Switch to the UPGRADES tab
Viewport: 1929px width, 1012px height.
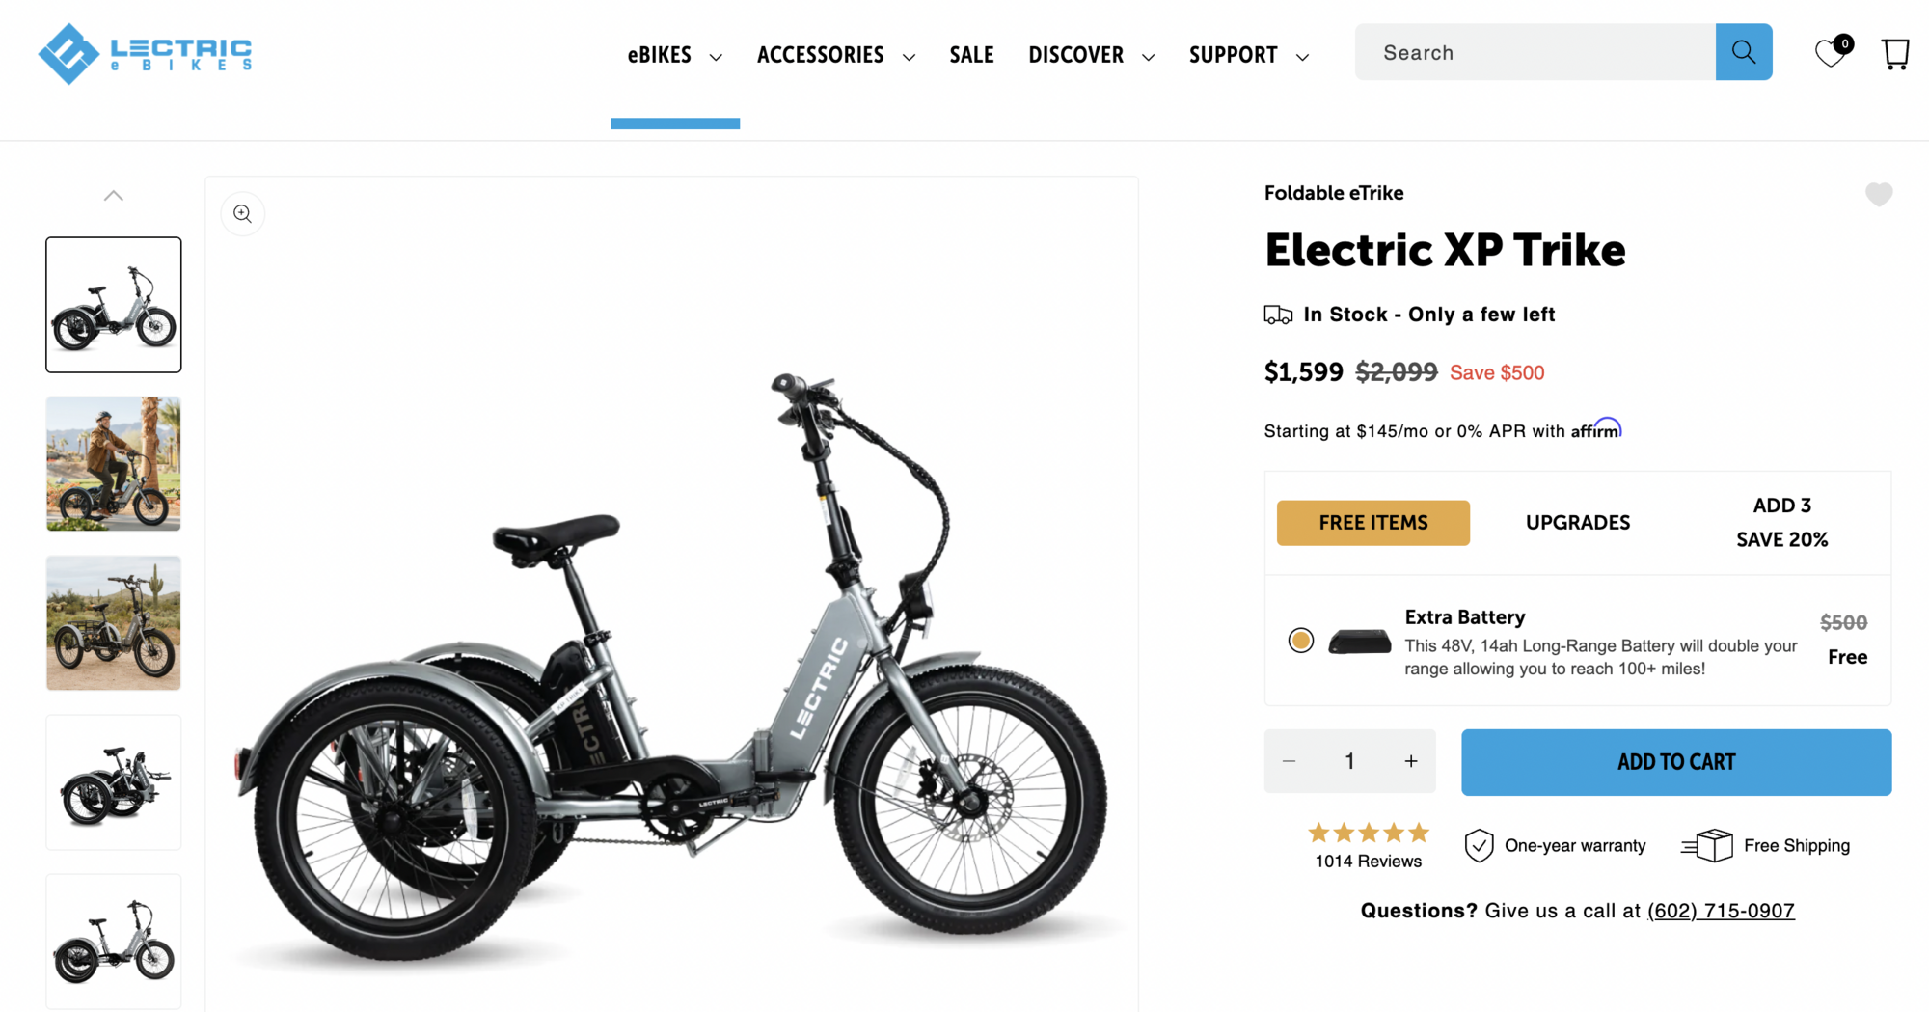point(1577,523)
